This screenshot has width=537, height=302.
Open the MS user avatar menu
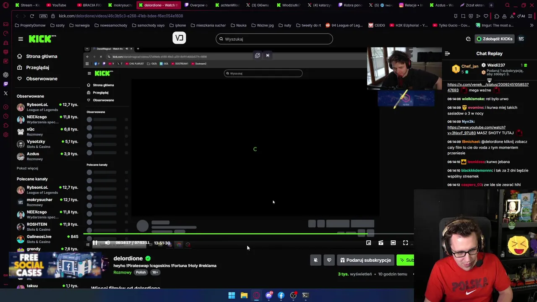tap(521, 39)
